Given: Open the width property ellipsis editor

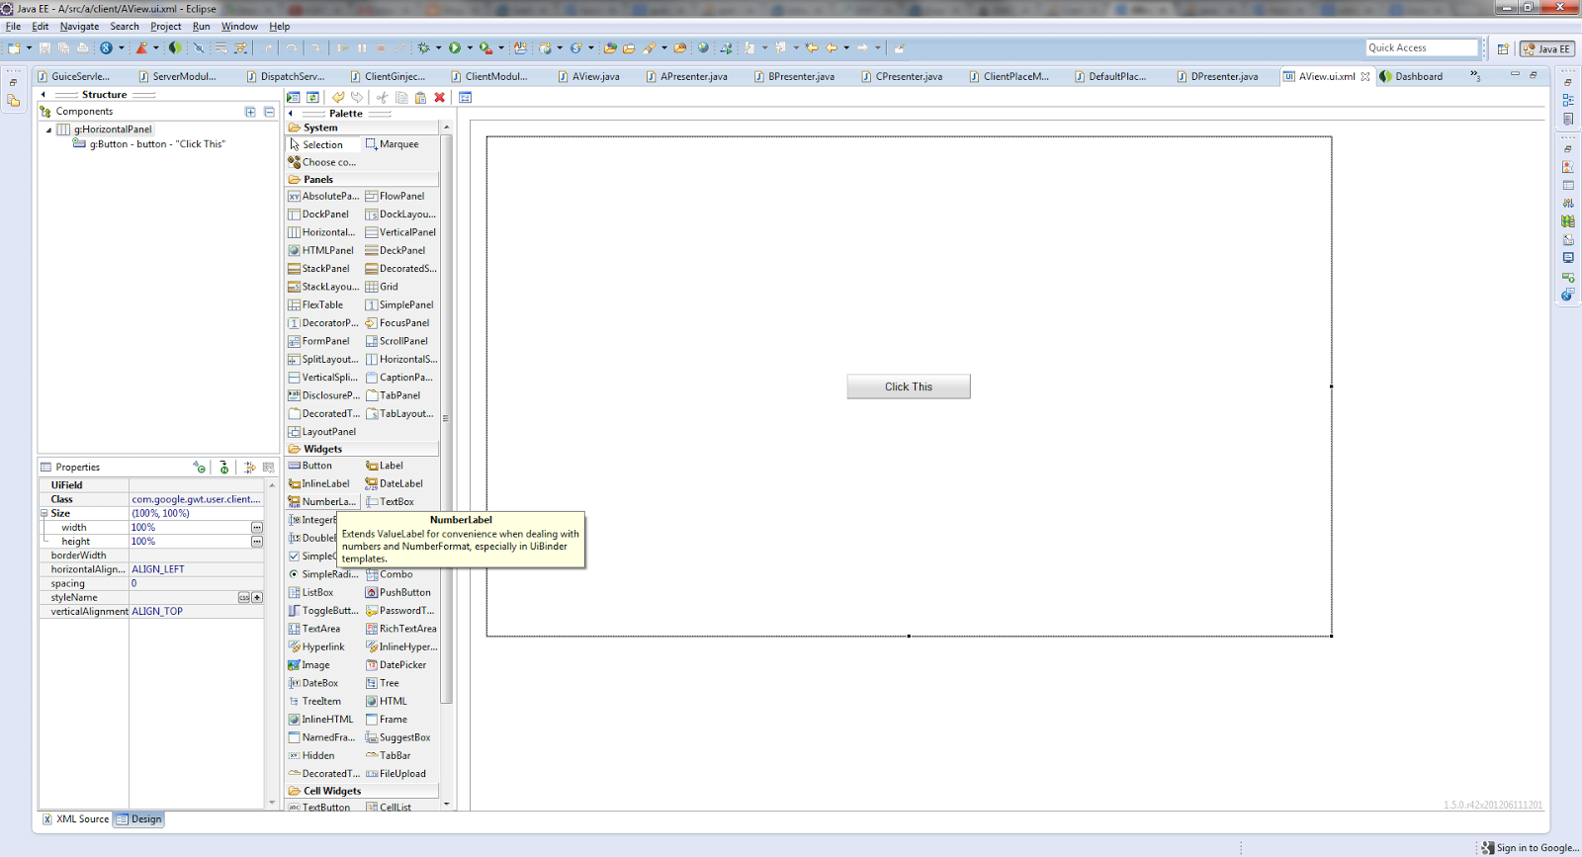Looking at the screenshot, I should 257,528.
